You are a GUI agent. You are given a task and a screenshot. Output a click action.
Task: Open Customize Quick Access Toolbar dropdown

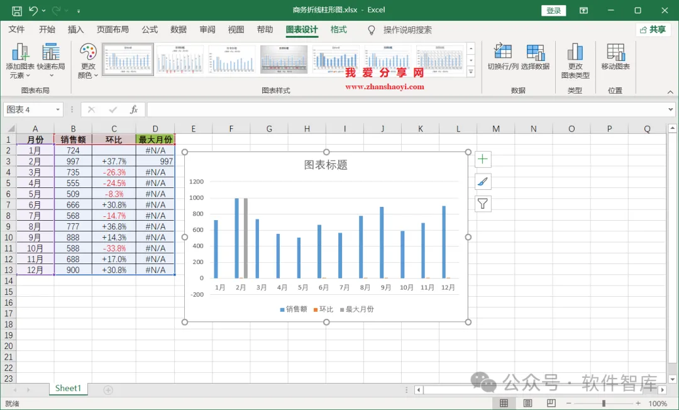[79, 11]
